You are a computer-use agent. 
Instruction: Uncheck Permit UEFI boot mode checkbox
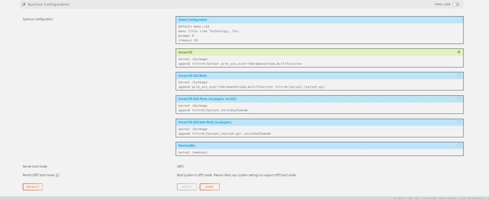point(57,176)
